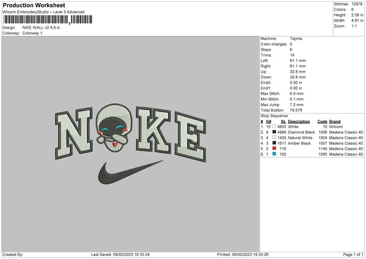Click the embroidered letter N in the design
Image resolution: width=366 pixels, height=259 pixels.
coord(74,134)
